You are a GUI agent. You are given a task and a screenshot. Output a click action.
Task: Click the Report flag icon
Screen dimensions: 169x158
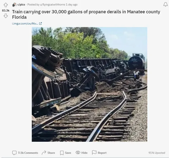94,152
